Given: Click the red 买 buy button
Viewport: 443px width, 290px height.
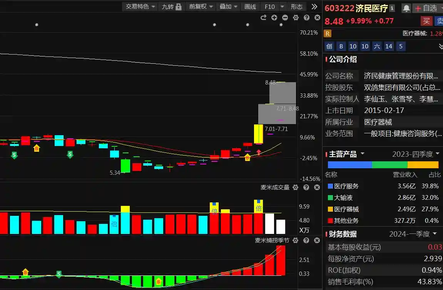Looking at the screenshot, I should pos(426,21).
